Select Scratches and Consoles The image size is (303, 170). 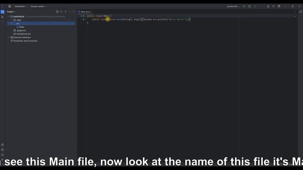[24, 41]
